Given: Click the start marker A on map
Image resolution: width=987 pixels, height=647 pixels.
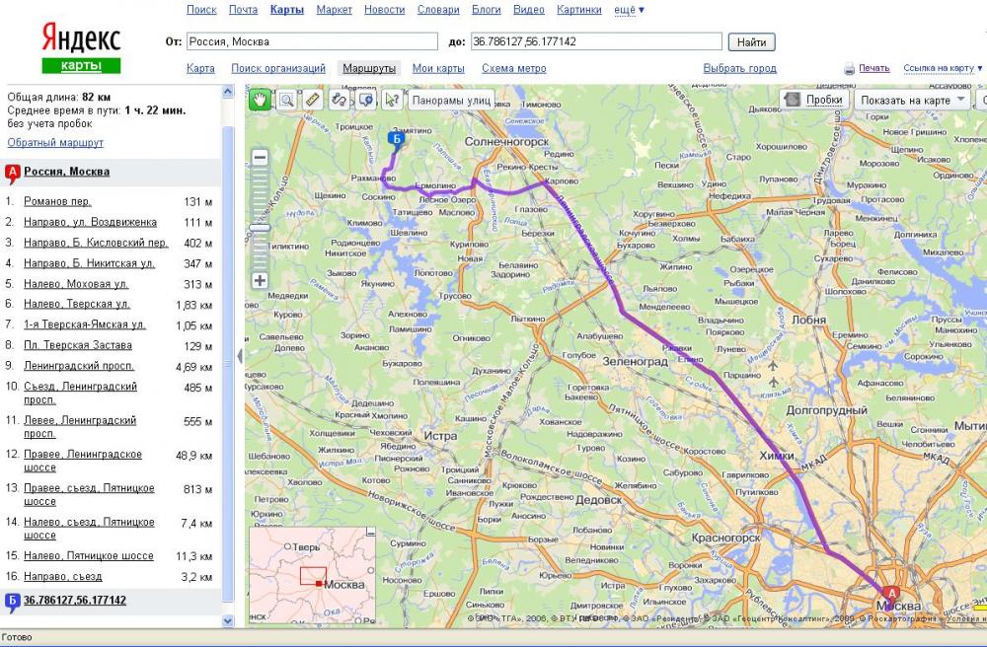Looking at the screenshot, I should pyautogui.click(x=891, y=595).
